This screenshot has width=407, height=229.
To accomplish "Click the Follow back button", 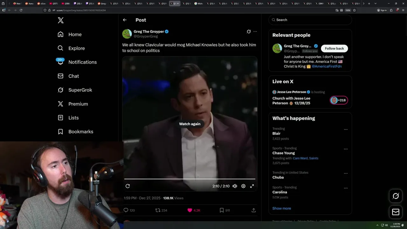I will coord(334,48).
